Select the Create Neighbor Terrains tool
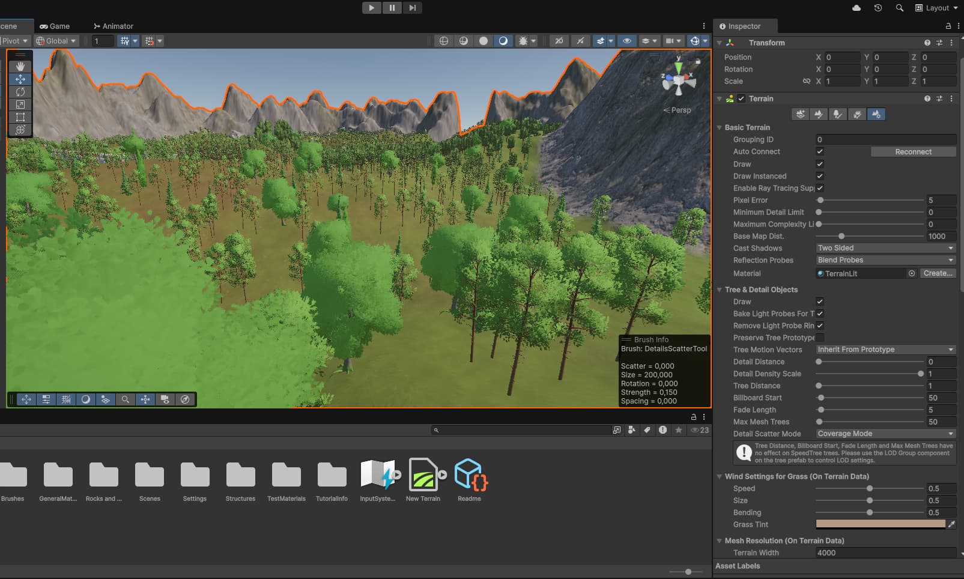Viewport: 964px width, 579px height. [x=800, y=114]
